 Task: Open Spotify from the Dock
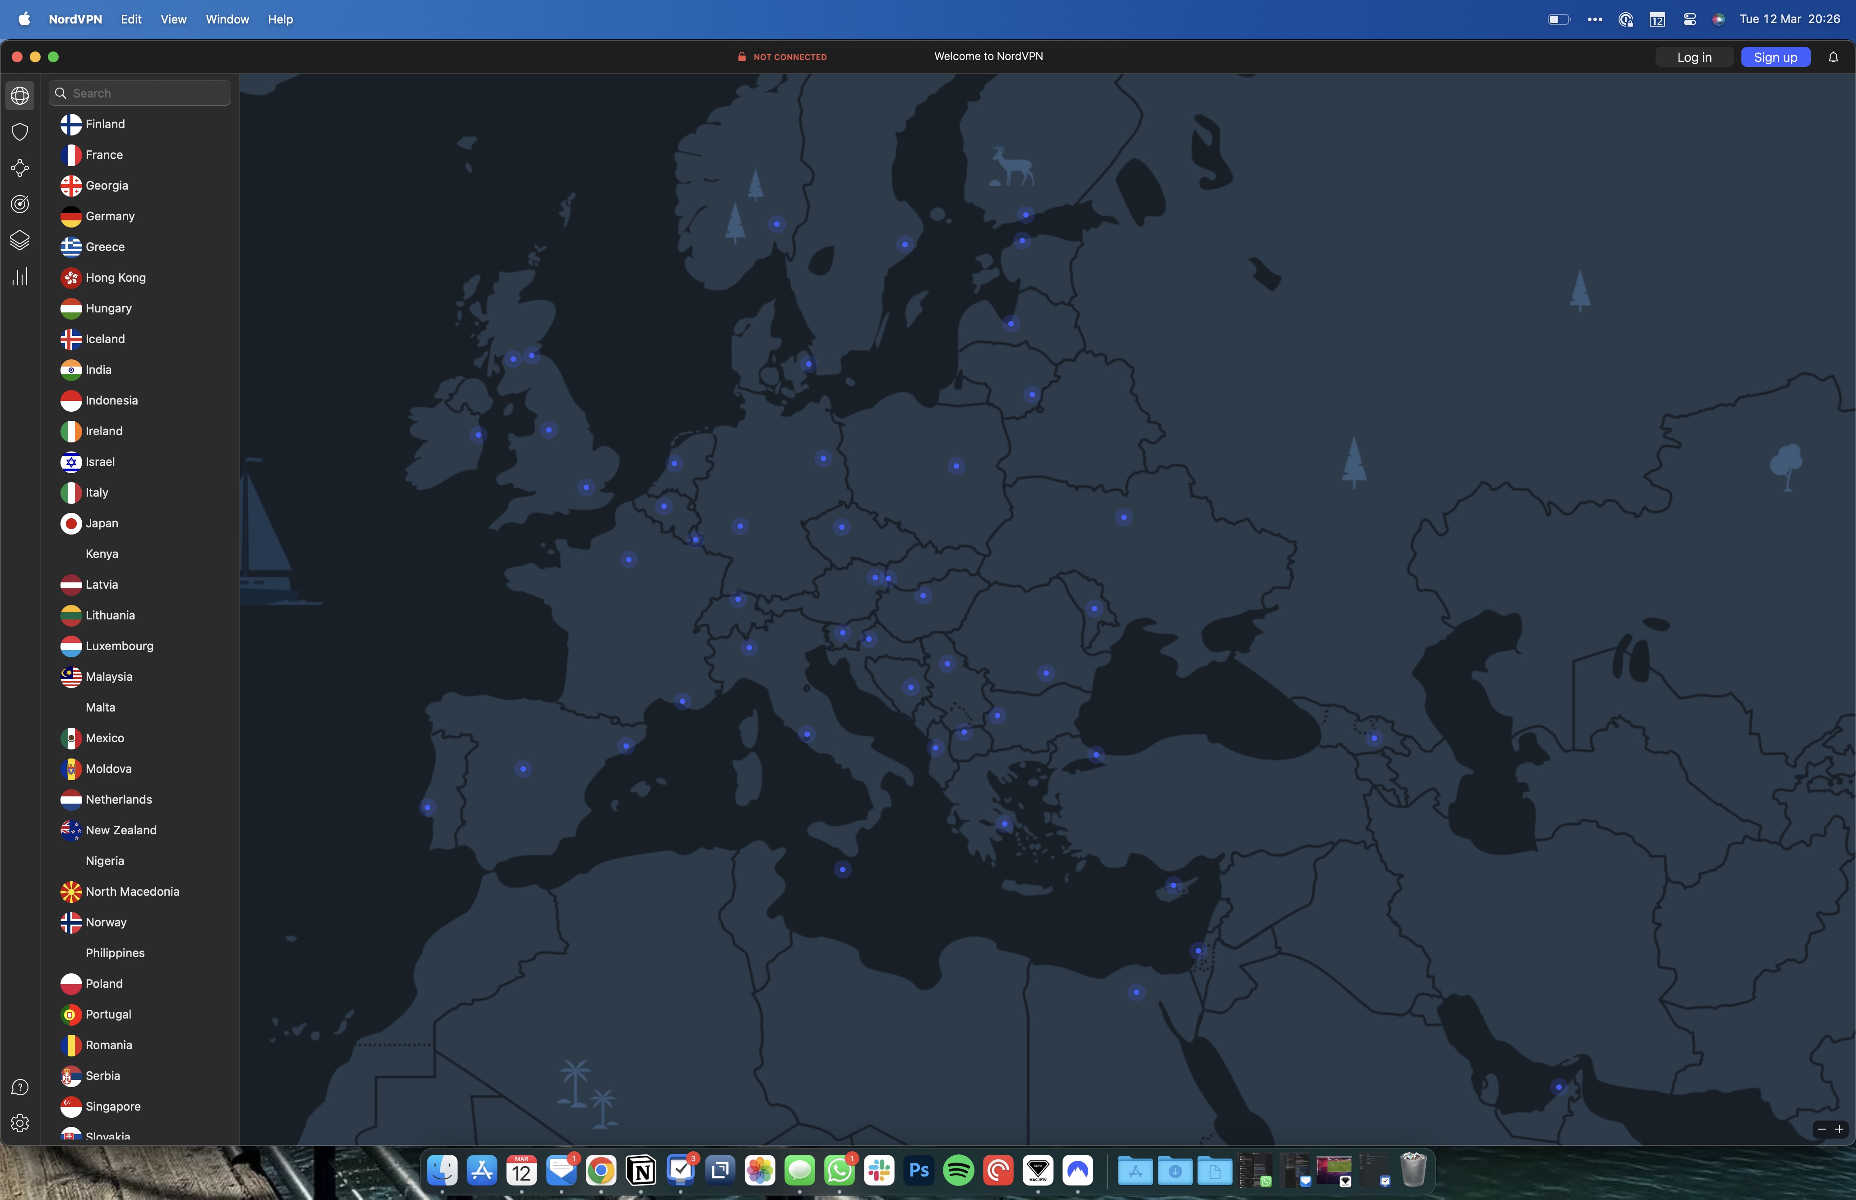[x=958, y=1170]
